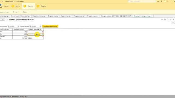The width and height of the screenshot is (175, 98).
Task: Close the Проведение акции tab
Action: click(x=98, y=16)
